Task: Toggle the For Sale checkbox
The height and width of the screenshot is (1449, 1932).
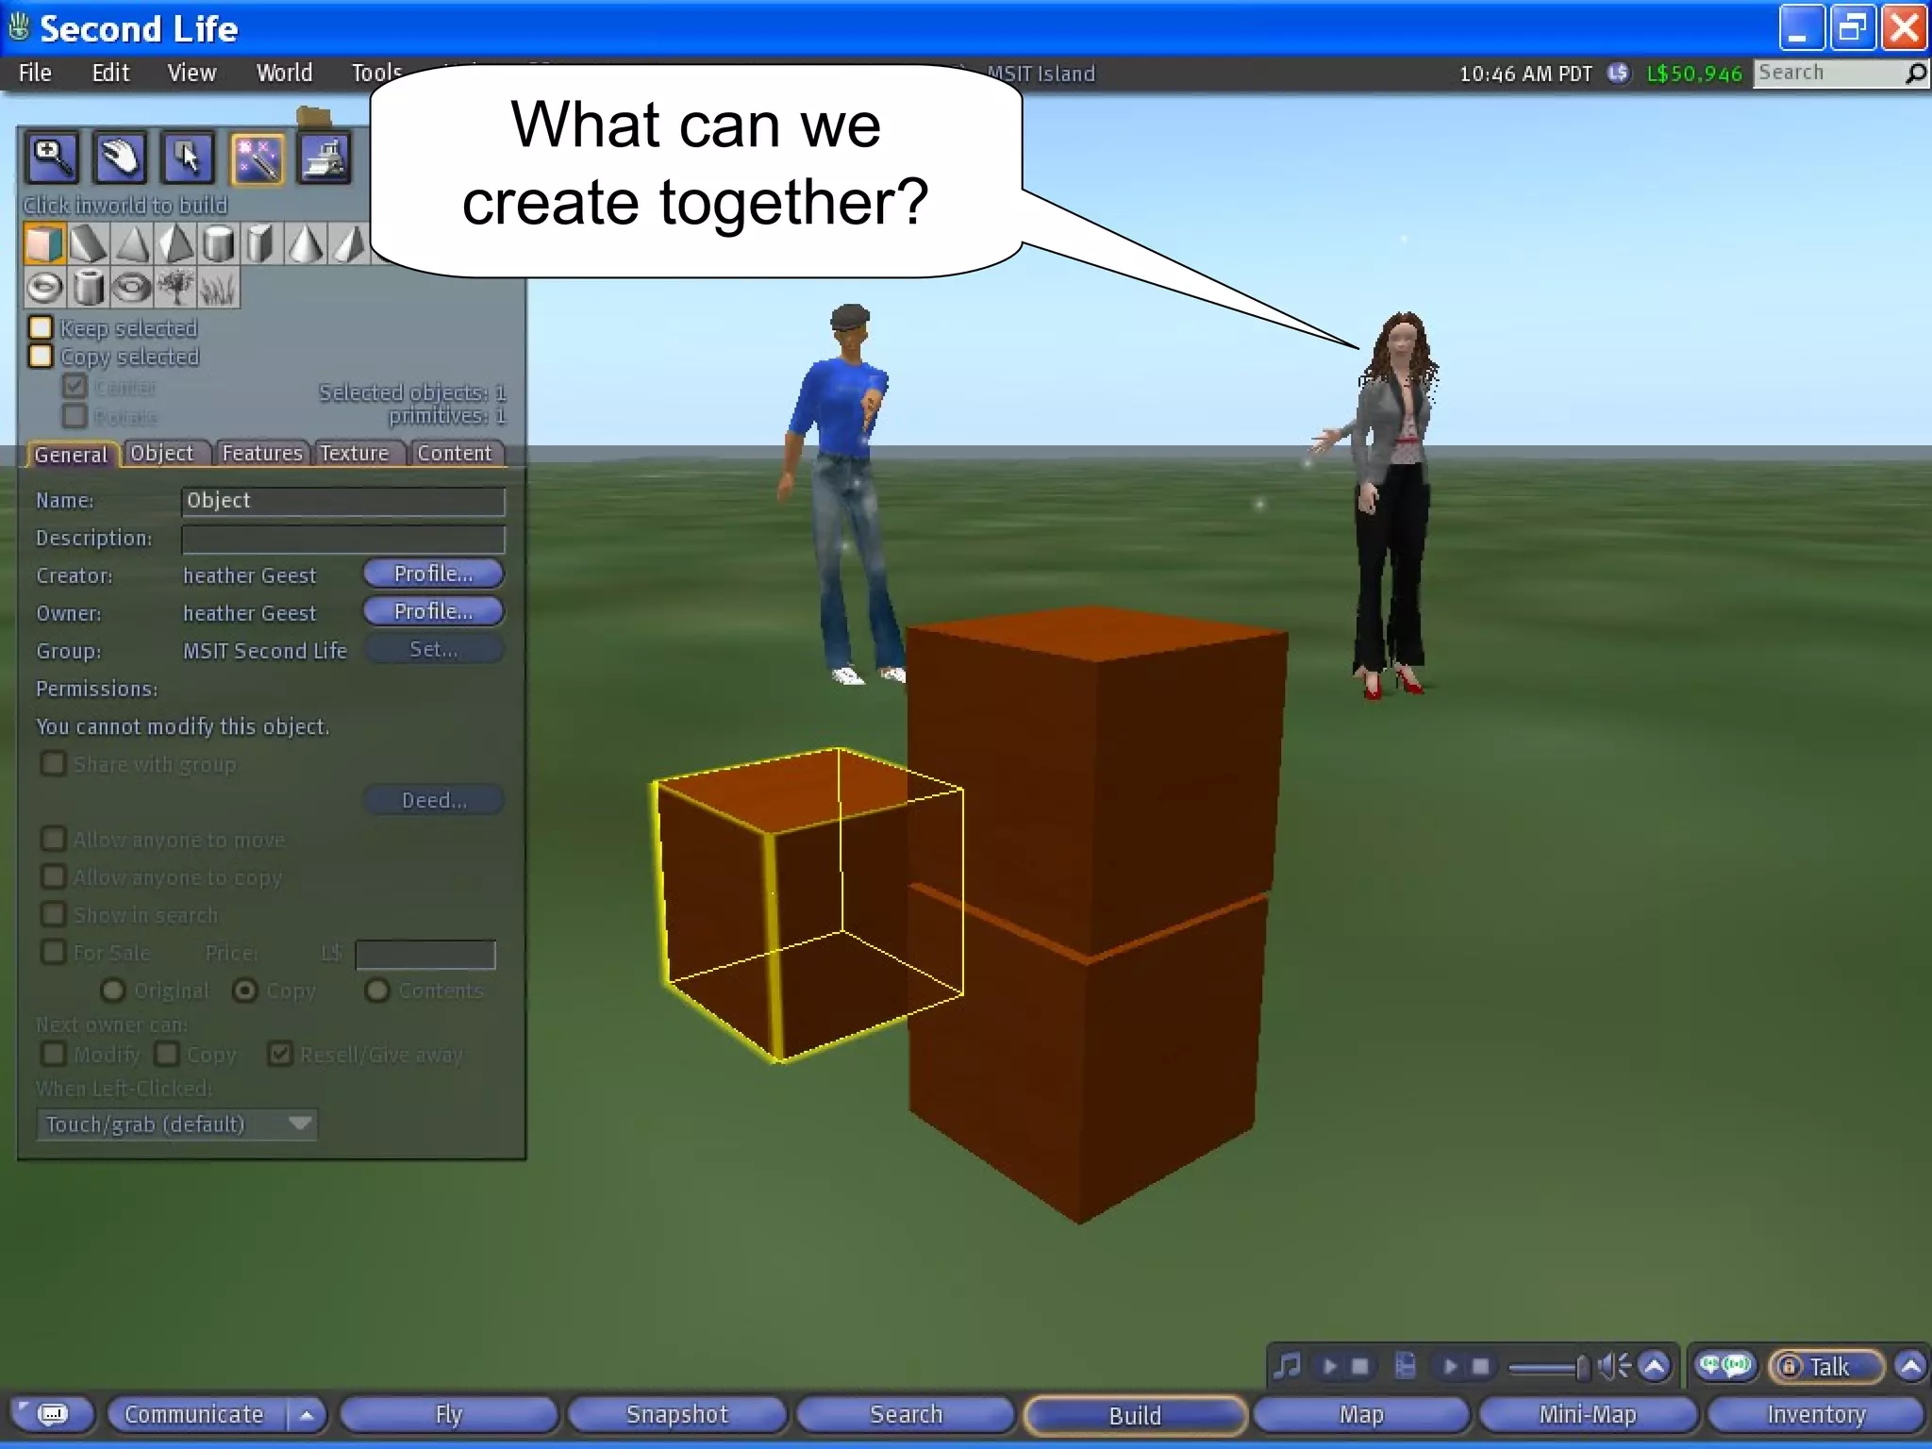Action: tap(53, 952)
